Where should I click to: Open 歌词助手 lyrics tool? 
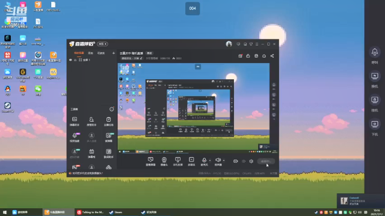(x=108, y=154)
